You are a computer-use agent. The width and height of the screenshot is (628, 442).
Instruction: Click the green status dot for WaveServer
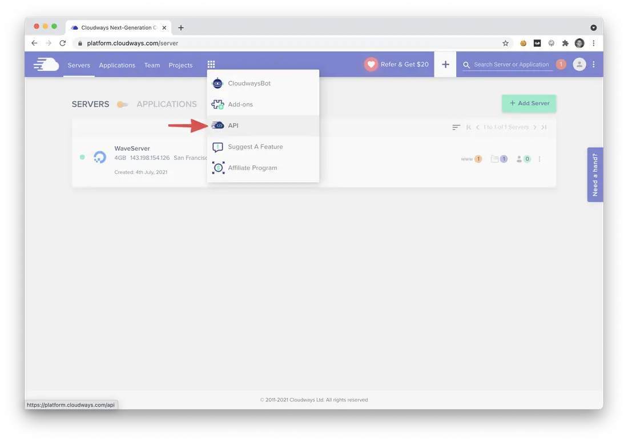(82, 157)
